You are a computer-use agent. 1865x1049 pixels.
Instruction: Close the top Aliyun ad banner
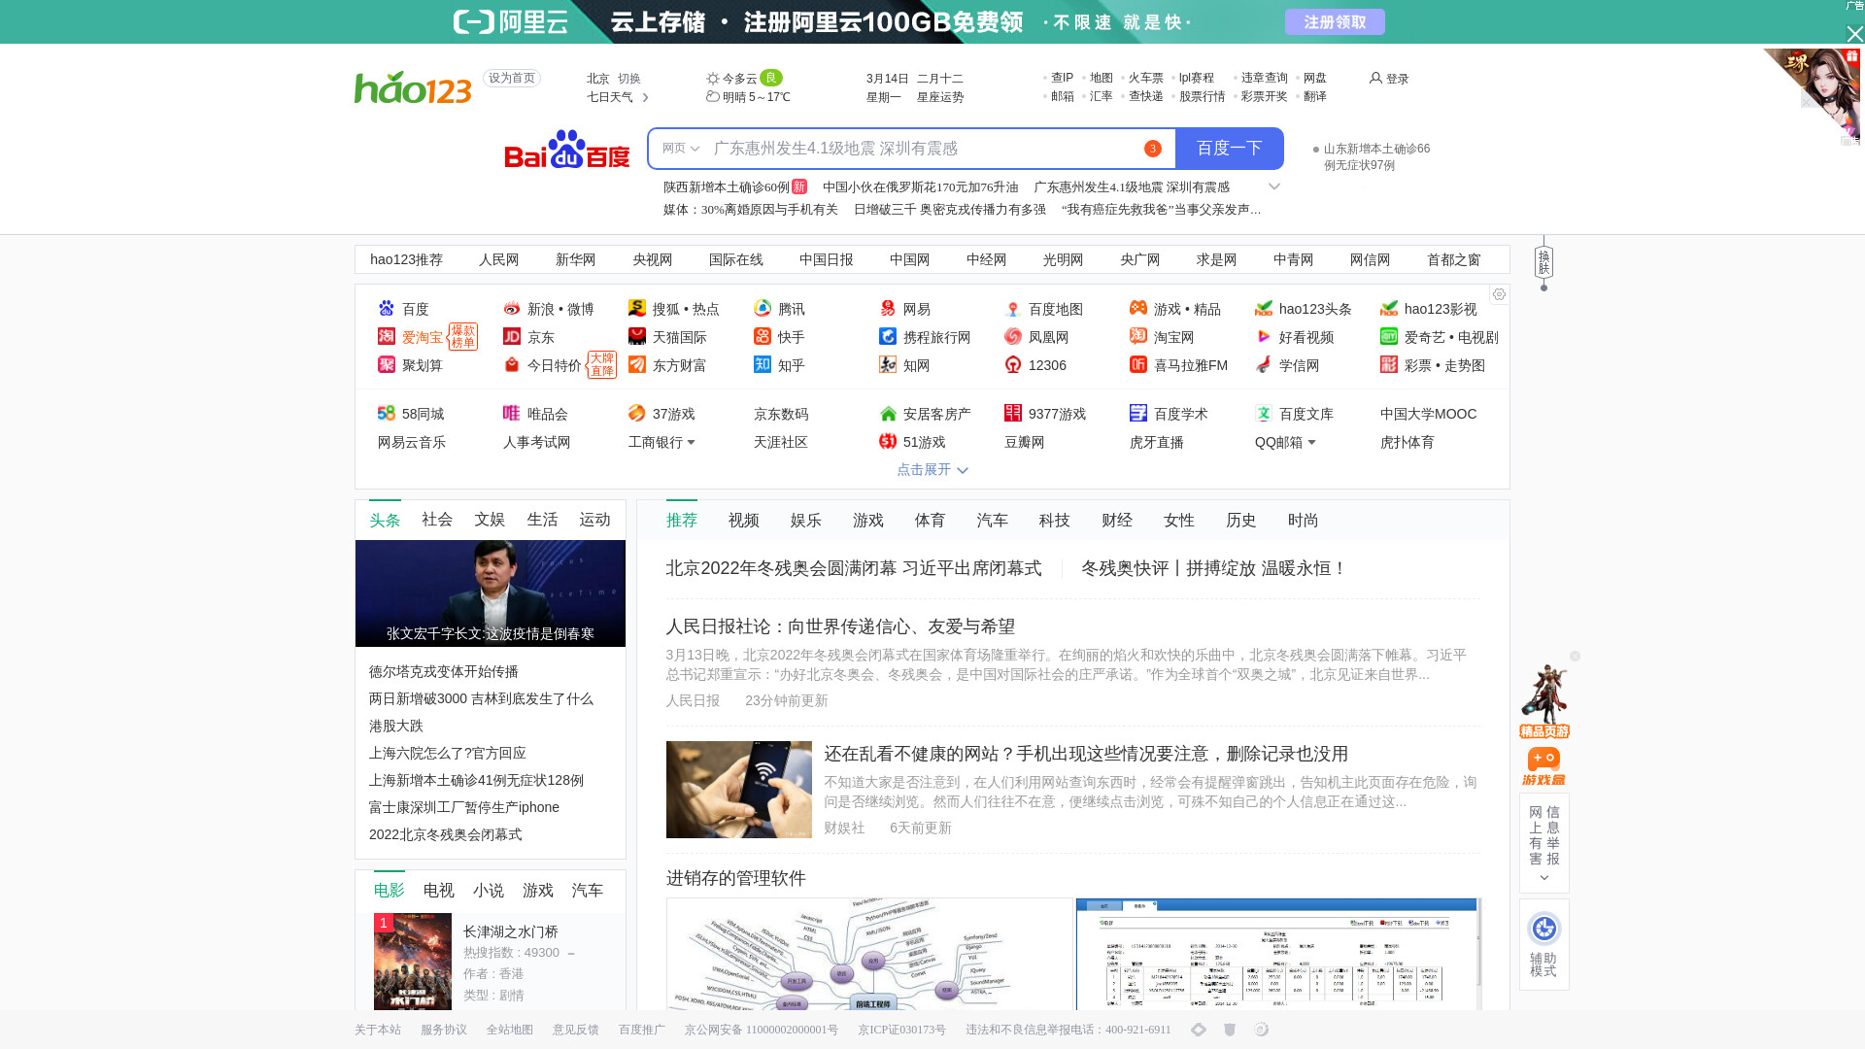[x=1854, y=34]
